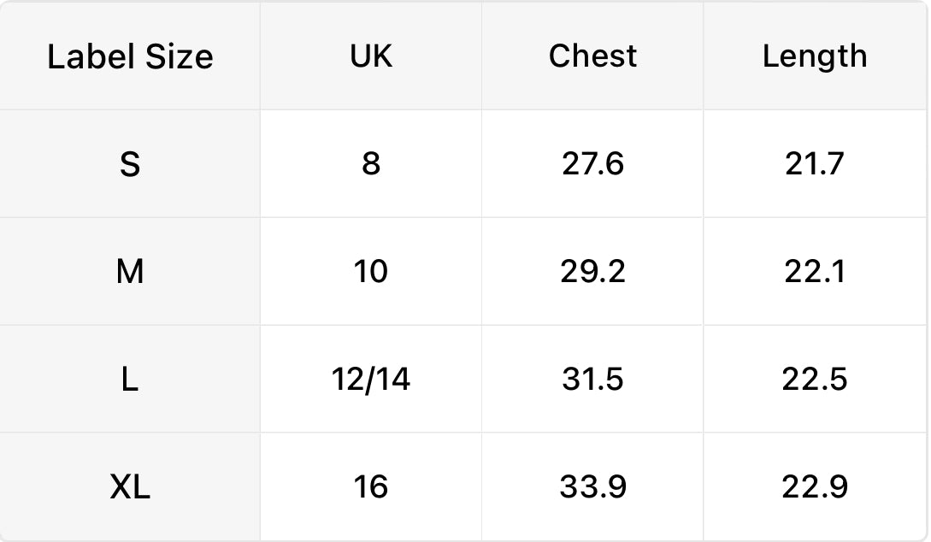Select the M label size cell
931x542 pixels.
130,271
